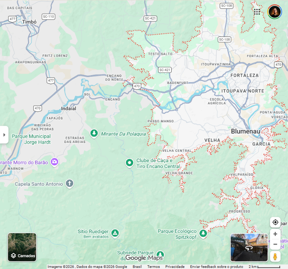Click the Sítio Ruediger campsite marker

[115, 233]
